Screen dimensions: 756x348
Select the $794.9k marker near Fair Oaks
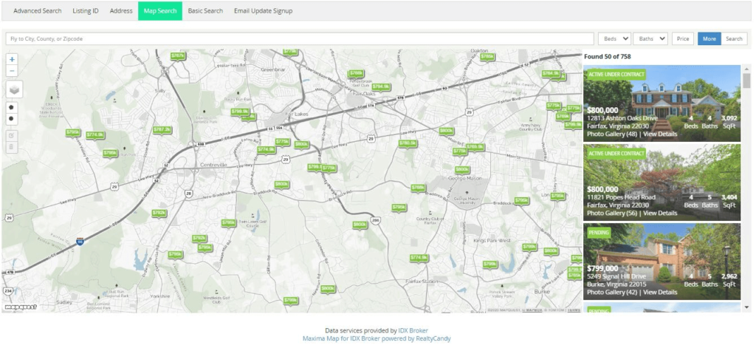380,87
